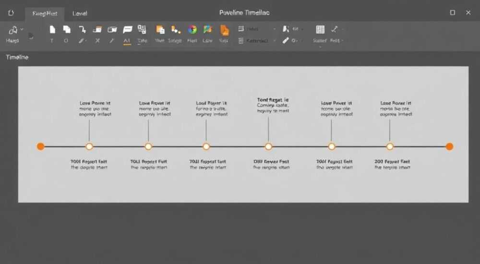Click the faint grey arrow beside Harpt

coord(31,36)
